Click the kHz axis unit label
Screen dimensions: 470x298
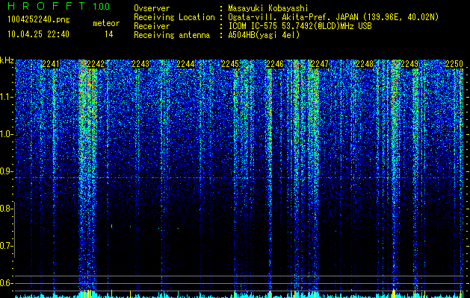click(x=7, y=60)
